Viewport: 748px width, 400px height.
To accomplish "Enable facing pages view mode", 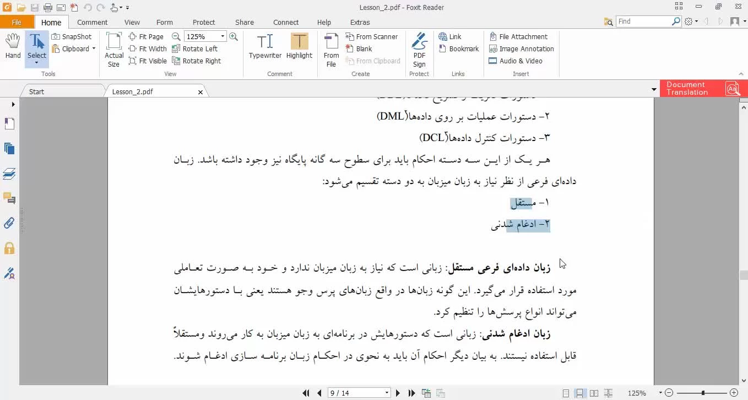I will [x=594, y=393].
